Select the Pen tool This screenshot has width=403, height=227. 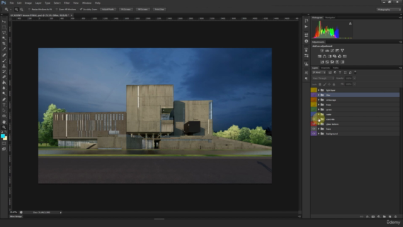pyautogui.click(x=4, y=100)
